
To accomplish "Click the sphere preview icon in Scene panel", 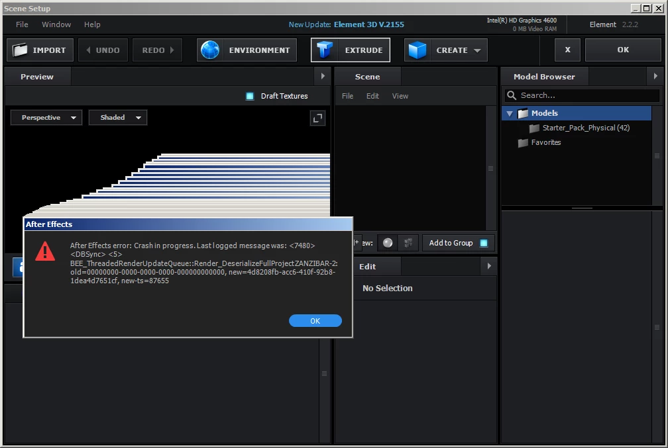I will coord(388,243).
